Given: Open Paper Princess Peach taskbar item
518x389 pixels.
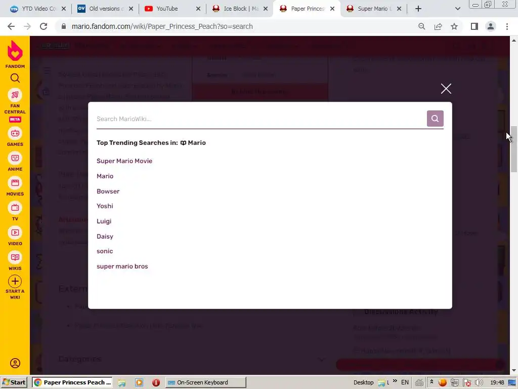Looking at the screenshot, I should 72,382.
